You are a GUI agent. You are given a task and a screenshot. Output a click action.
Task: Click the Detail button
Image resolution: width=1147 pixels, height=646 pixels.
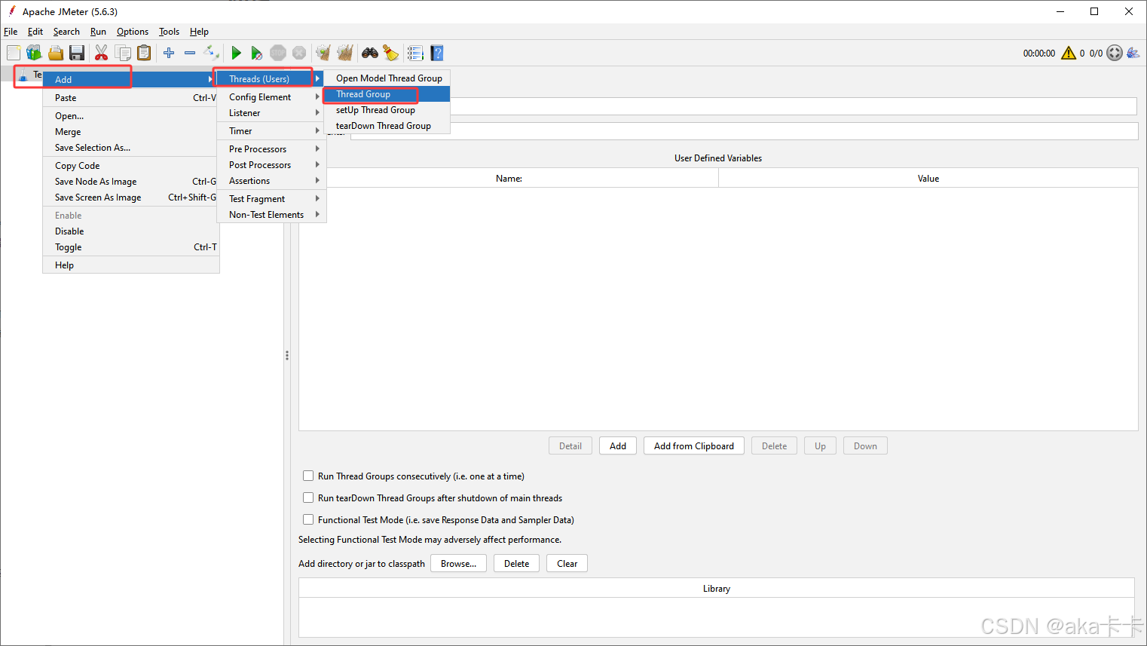[x=570, y=446]
